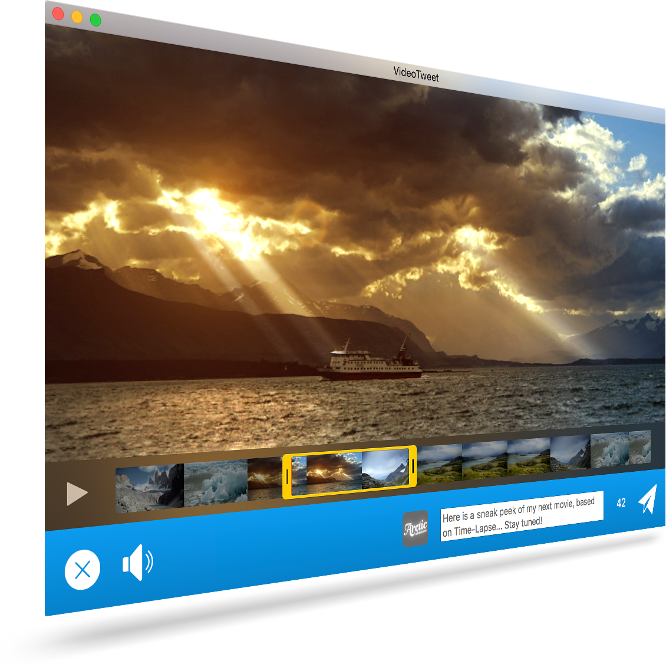Maximize the window with green button
Screen dimensions: 666x667
(x=95, y=21)
